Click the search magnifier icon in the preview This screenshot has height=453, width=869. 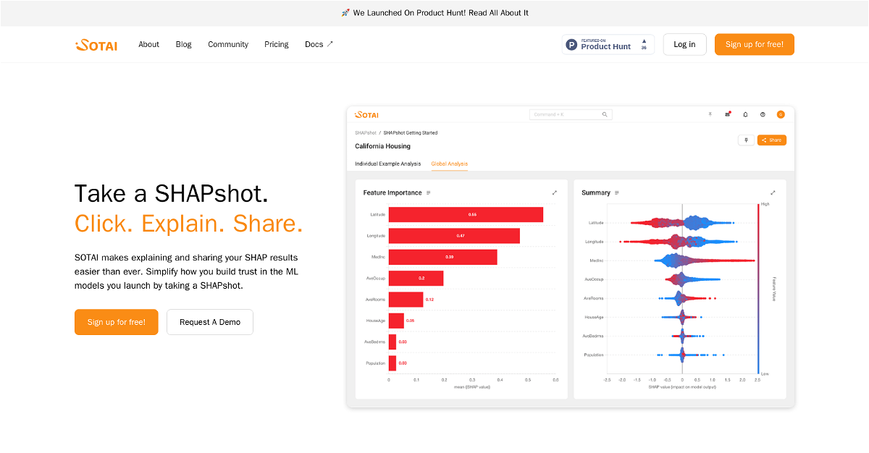coord(605,114)
